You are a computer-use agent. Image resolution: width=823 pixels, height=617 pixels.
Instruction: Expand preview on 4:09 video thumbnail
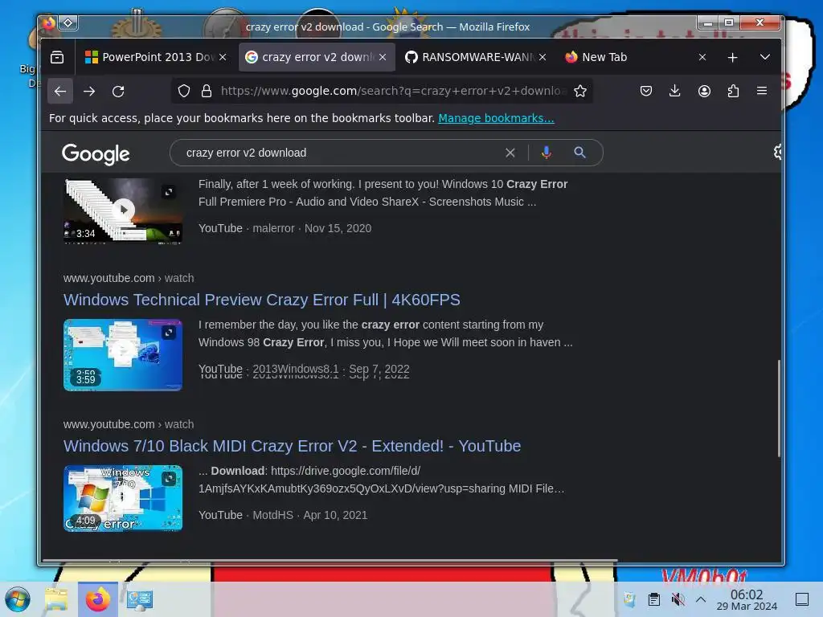pyautogui.click(x=169, y=479)
